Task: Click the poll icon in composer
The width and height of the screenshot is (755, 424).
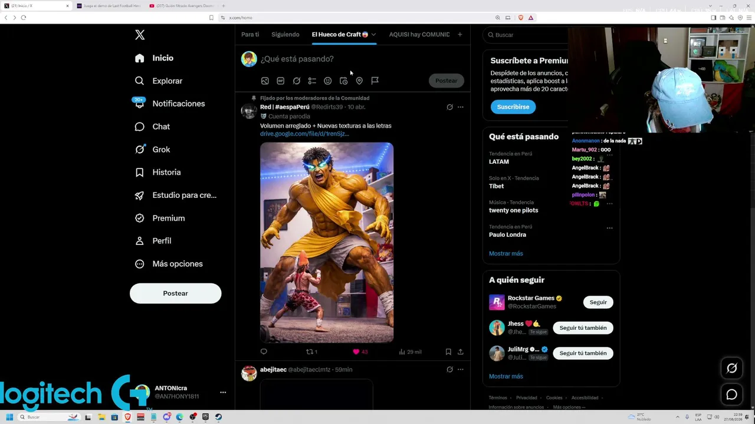Action: [x=312, y=81]
